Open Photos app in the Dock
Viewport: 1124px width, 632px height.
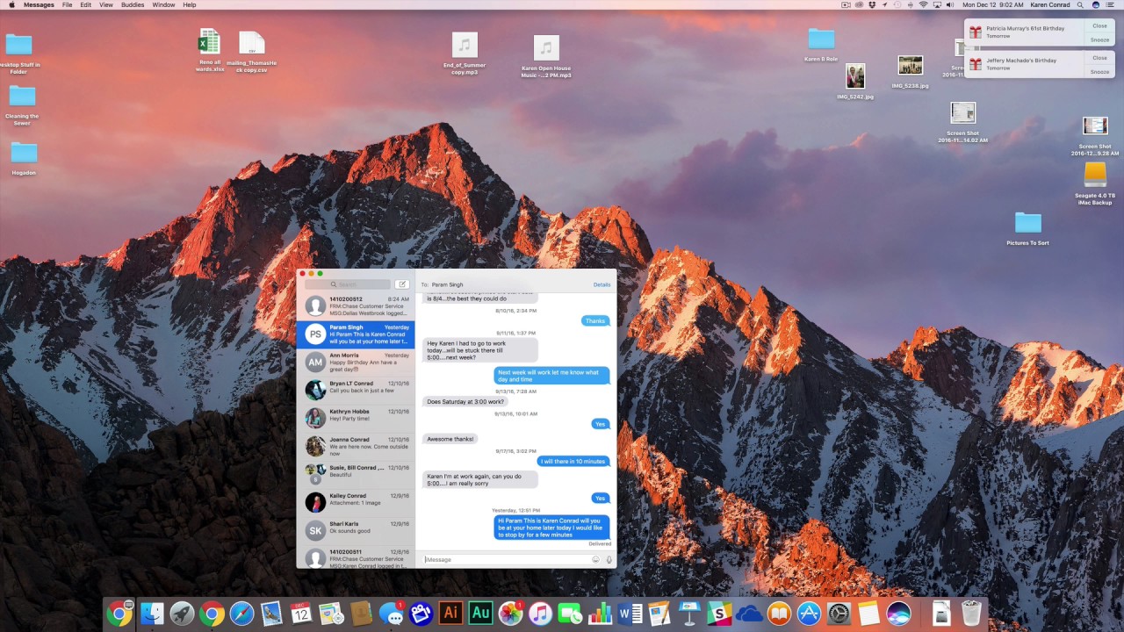[510, 614]
